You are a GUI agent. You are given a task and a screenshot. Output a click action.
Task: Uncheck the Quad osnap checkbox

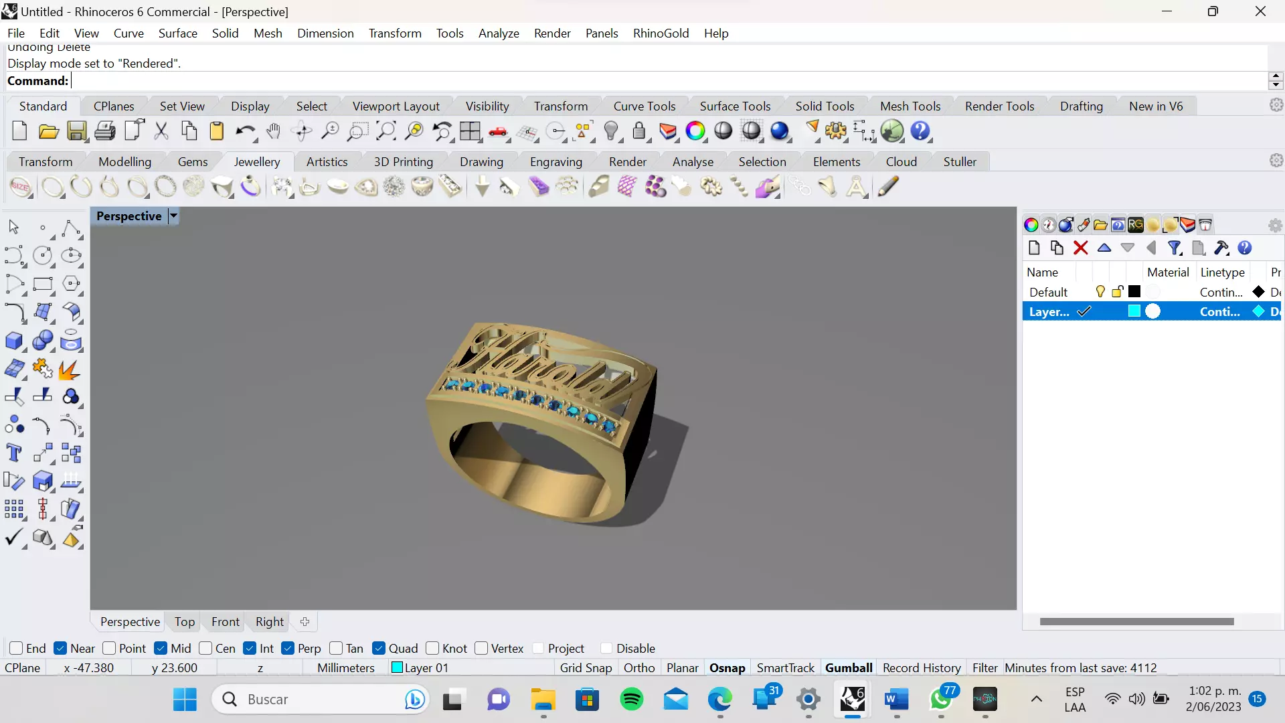[x=379, y=648]
